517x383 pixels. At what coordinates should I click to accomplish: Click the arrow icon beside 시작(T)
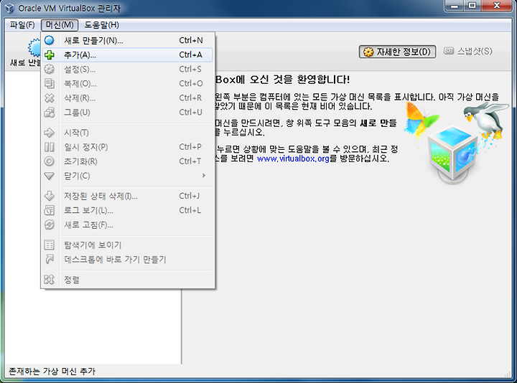tap(49, 133)
